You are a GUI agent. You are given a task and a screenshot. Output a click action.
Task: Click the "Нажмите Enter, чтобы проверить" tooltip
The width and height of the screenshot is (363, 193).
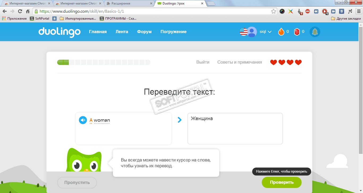click(281, 171)
